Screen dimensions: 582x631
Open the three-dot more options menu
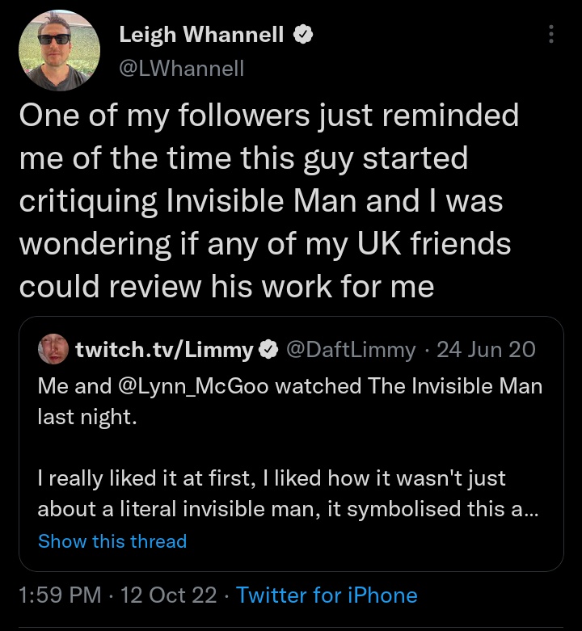point(551,34)
